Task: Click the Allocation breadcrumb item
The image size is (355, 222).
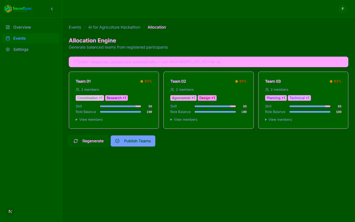Action: click(157, 27)
